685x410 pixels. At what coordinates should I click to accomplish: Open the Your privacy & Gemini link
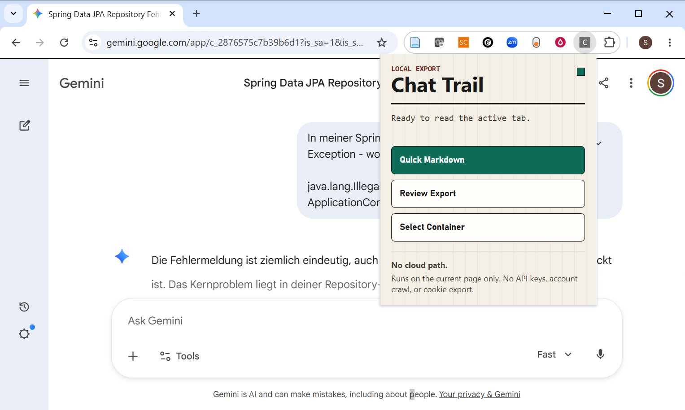pos(480,394)
